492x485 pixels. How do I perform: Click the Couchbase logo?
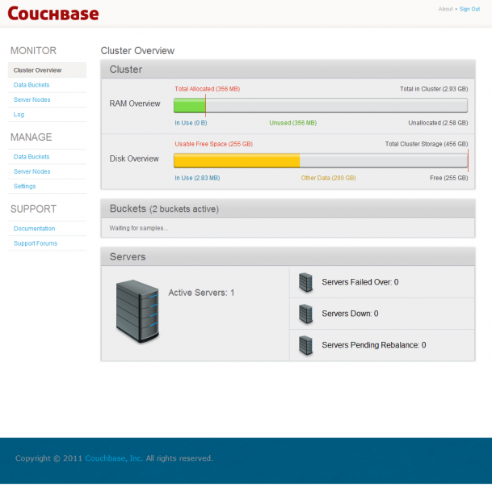53,14
